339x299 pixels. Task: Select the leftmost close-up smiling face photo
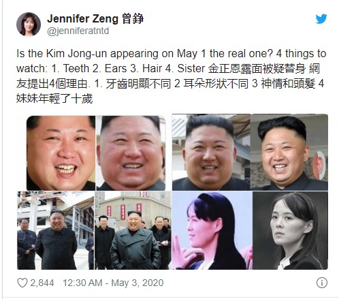pyautogui.click(x=61, y=153)
